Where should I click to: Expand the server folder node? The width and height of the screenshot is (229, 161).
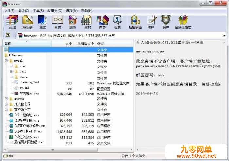click(x=6, y=99)
